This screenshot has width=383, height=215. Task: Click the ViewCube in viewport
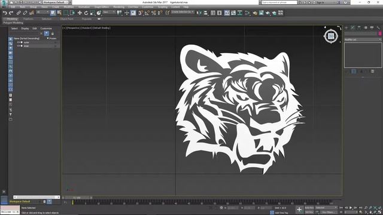point(331,36)
